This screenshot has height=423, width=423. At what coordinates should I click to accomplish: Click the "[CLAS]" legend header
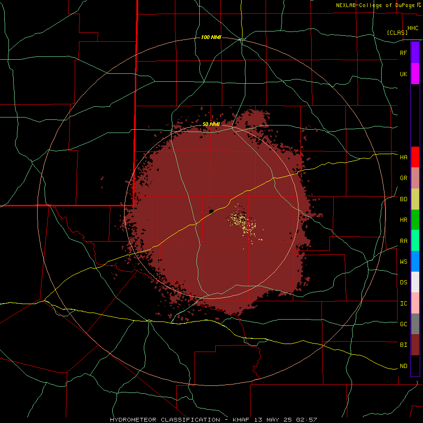pos(397,32)
